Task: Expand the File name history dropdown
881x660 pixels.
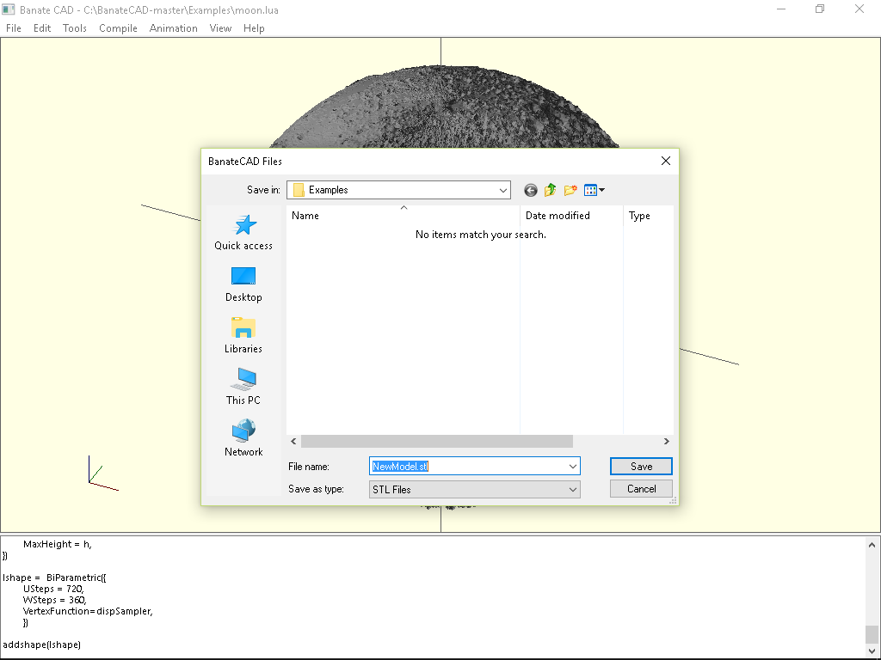Action: pos(573,466)
